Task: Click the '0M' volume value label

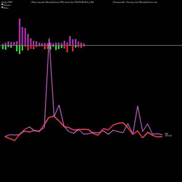Action: 166,134
